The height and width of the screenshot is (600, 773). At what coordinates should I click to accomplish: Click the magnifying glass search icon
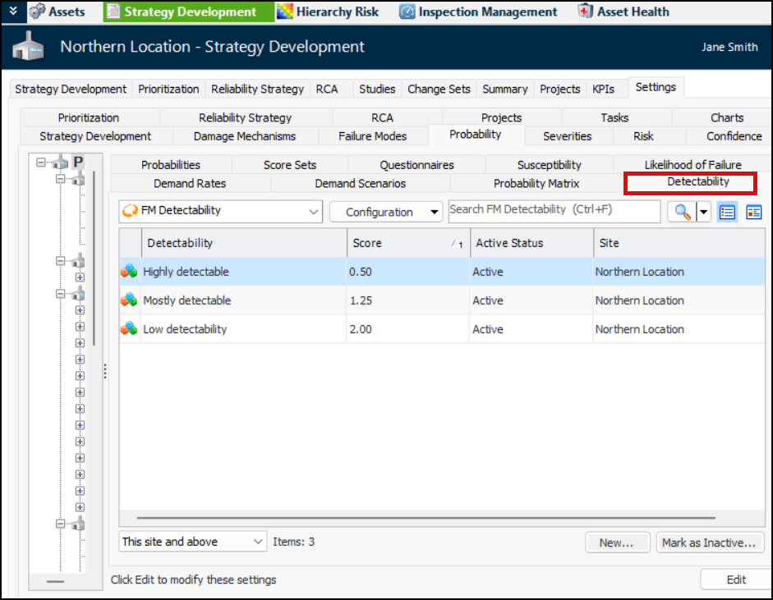pos(682,212)
